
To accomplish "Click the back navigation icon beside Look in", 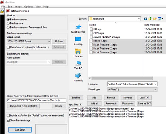I will pos(145,19).
